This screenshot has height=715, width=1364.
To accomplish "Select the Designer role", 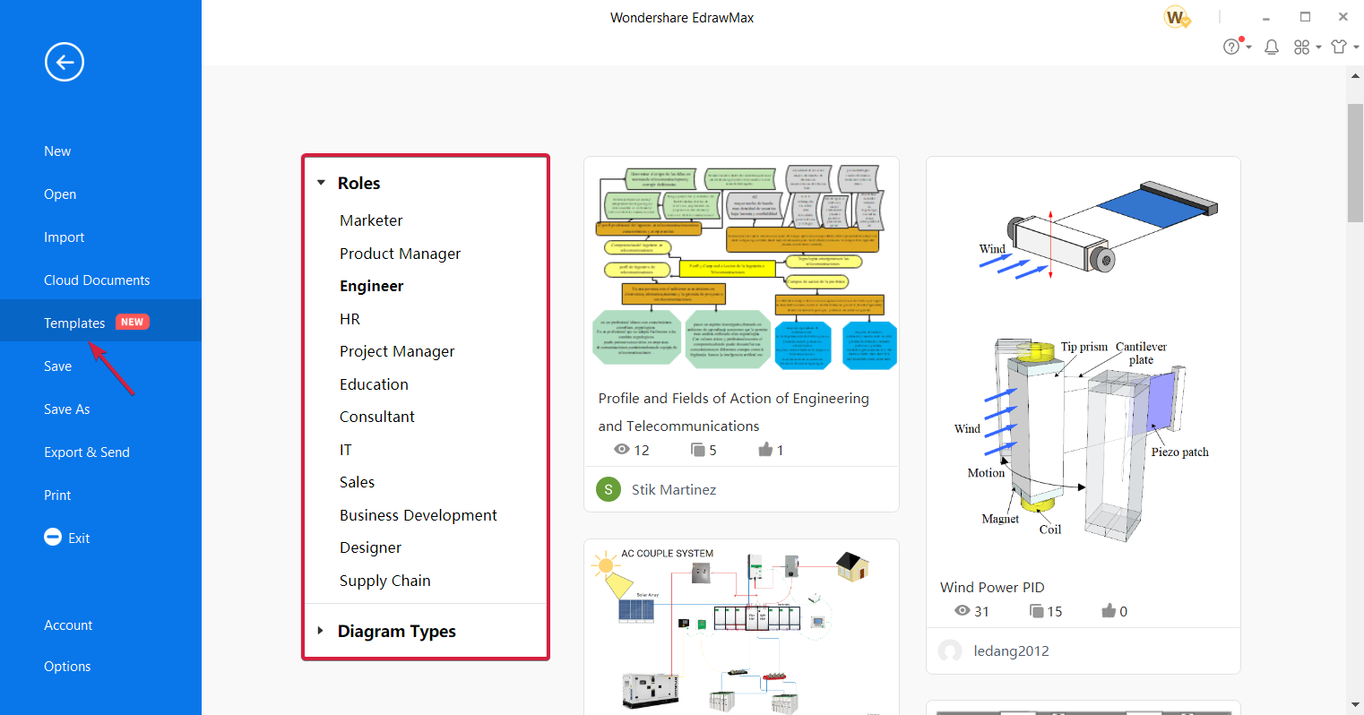I will [370, 547].
